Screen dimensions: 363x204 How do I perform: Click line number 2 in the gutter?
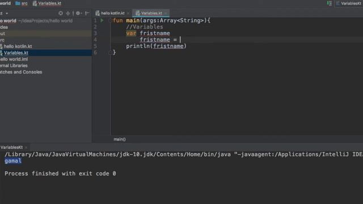click(x=95, y=27)
